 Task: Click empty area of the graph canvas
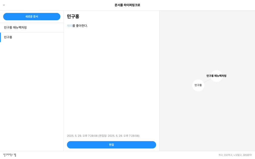[207, 40]
